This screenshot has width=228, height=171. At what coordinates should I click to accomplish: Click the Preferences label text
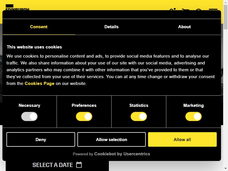(x=84, y=105)
